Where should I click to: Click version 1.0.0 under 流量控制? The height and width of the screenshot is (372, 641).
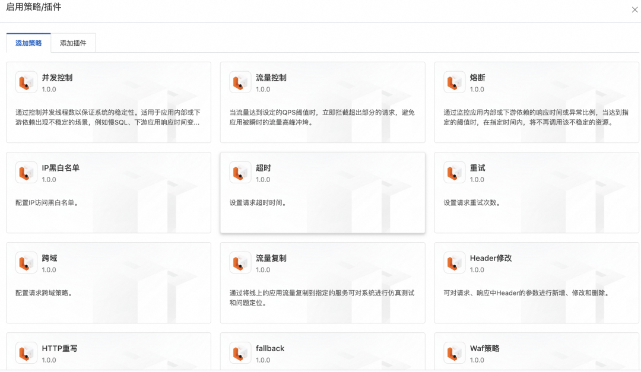coord(264,90)
